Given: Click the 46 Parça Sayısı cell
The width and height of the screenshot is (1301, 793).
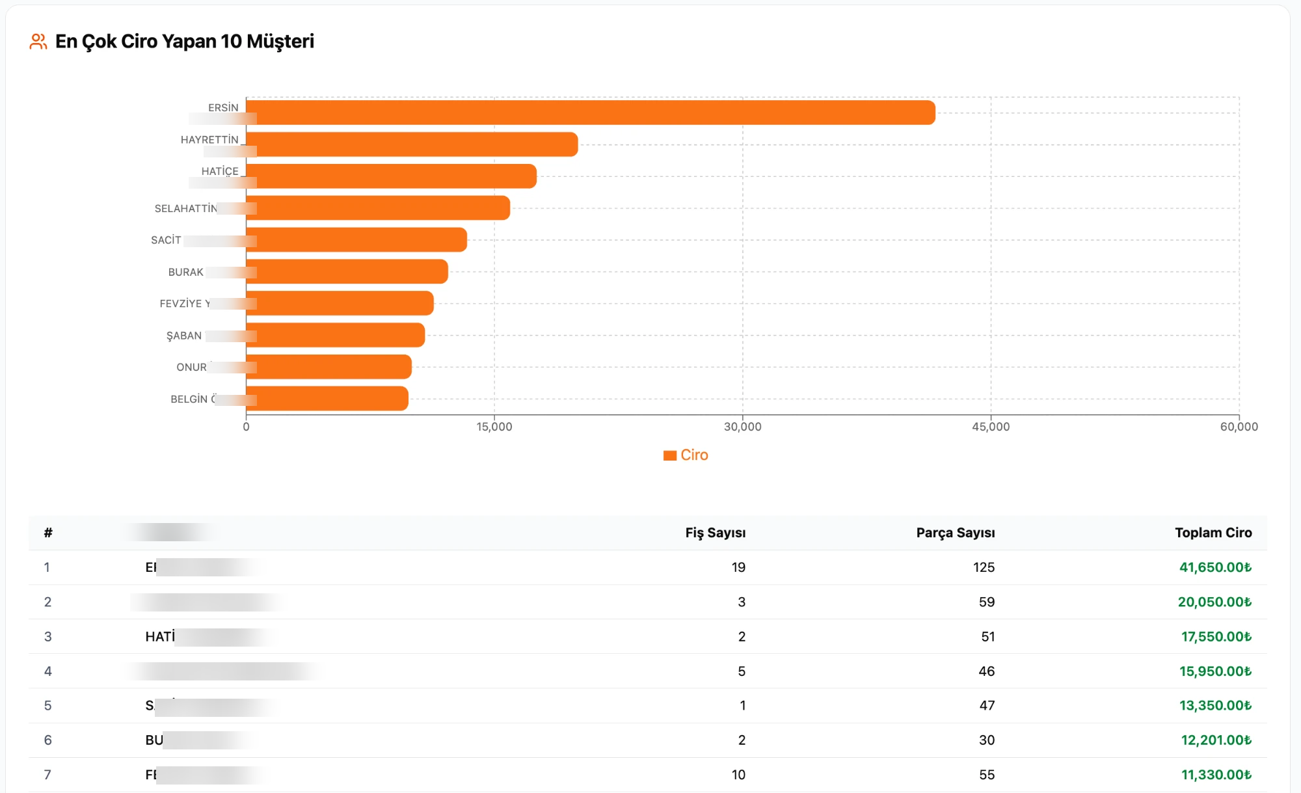Looking at the screenshot, I should pyautogui.click(x=987, y=671).
